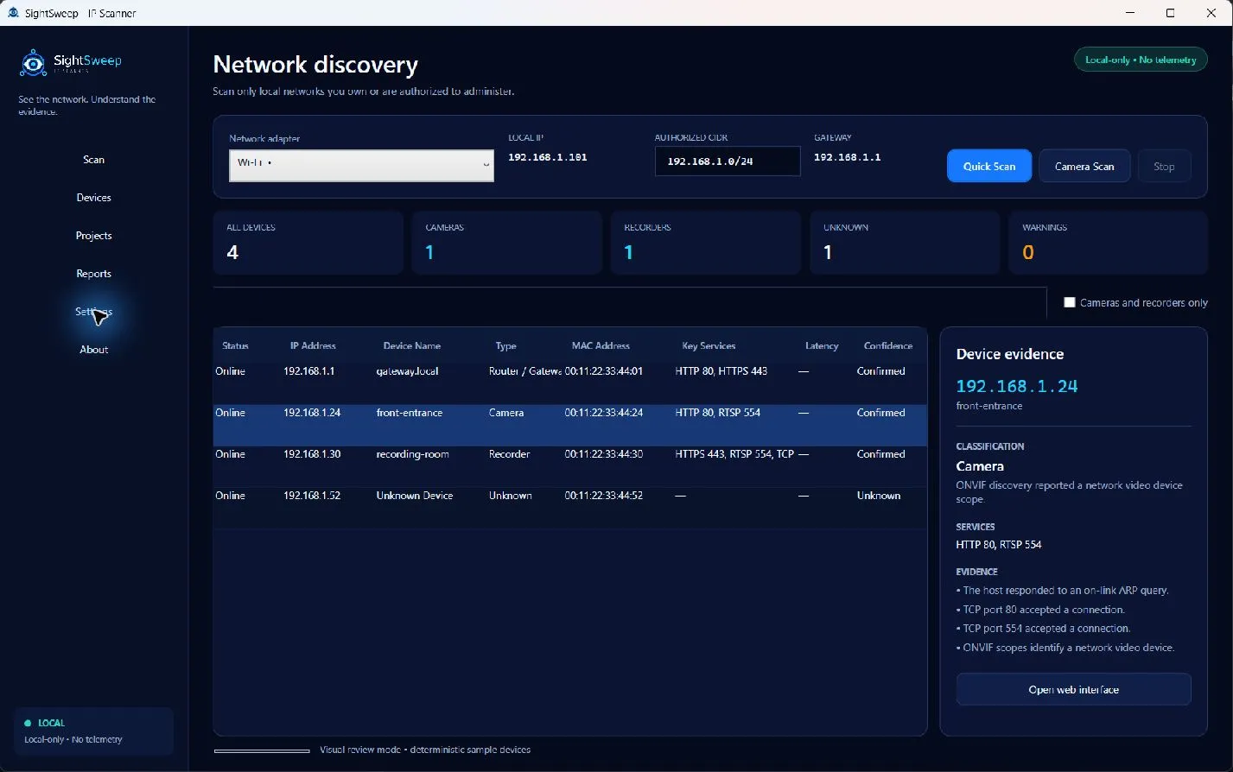Viewport: 1233px width, 772px height.
Task: Start a Camera Scan
Action: pos(1084,166)
